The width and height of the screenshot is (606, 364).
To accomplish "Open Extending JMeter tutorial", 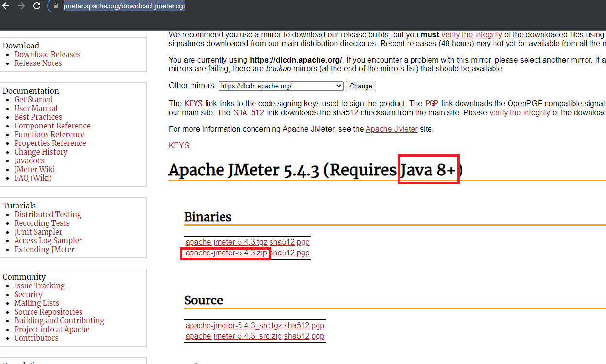I will pyautogui.click(x=44, y=249).
